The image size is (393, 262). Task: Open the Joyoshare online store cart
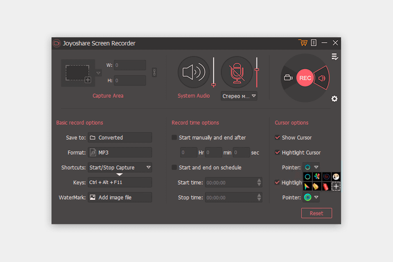303,43
